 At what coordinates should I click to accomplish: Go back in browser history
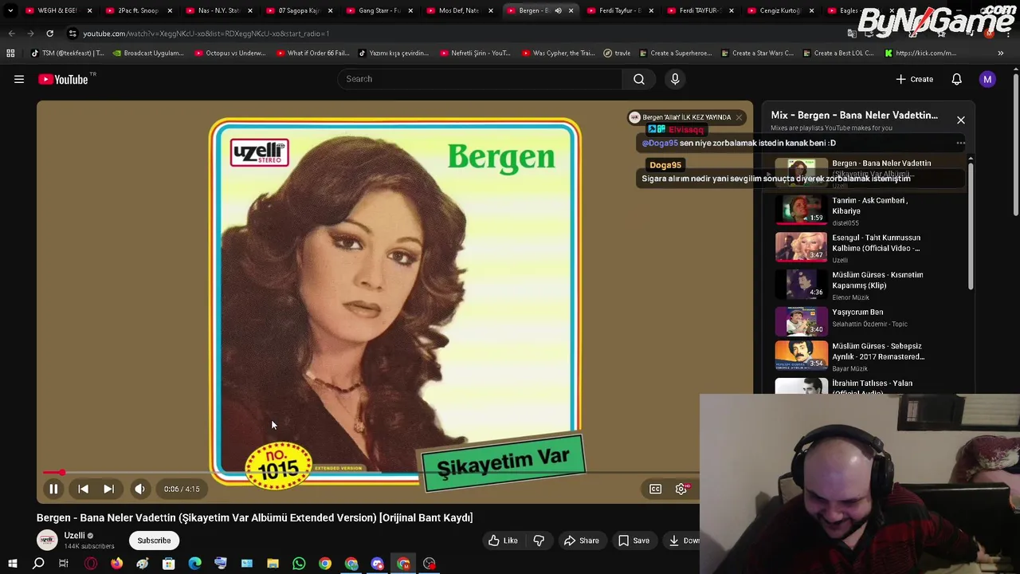tap(11, 33)
